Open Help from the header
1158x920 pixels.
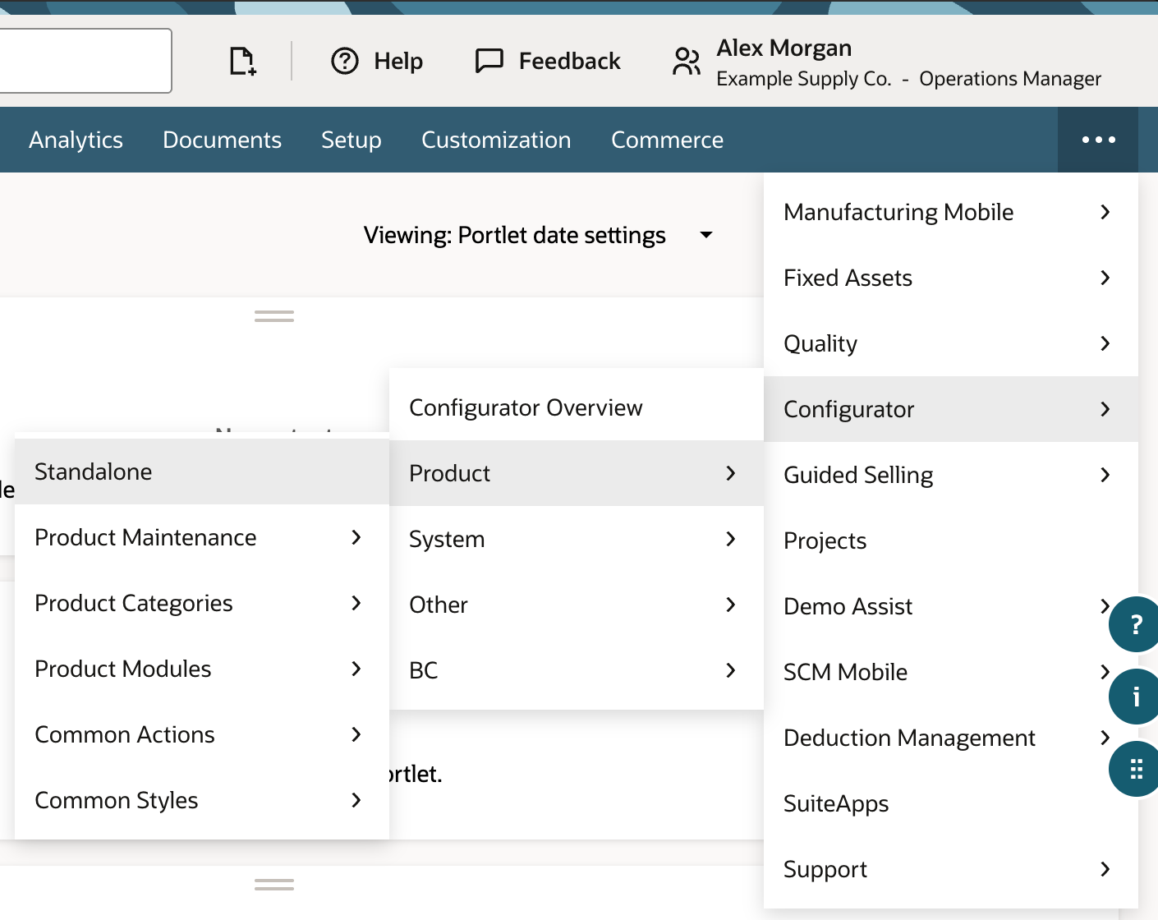point(377,61)
